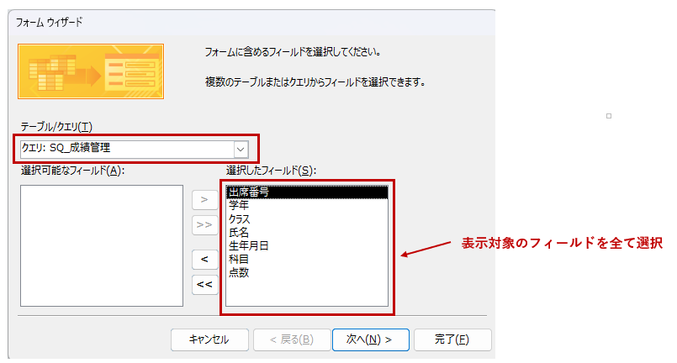This screenshot has width=677, height=363.
Task: Select 科目 in the selected fields list
Action: (238, 260)
